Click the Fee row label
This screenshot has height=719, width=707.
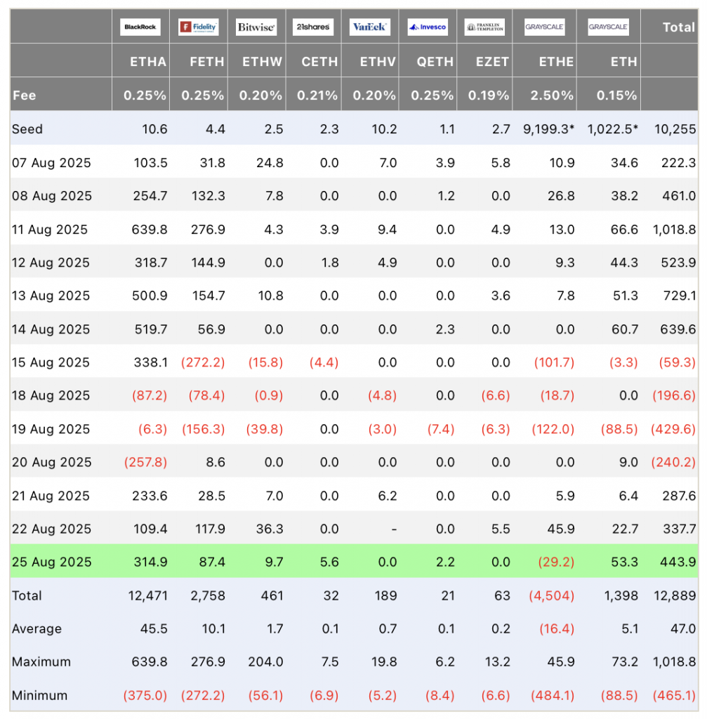25,95
